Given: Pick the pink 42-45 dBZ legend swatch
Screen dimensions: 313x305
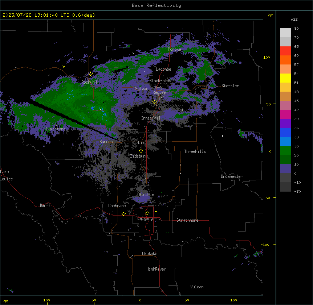Looking at the screenshot, I should (x=285, y=105).
